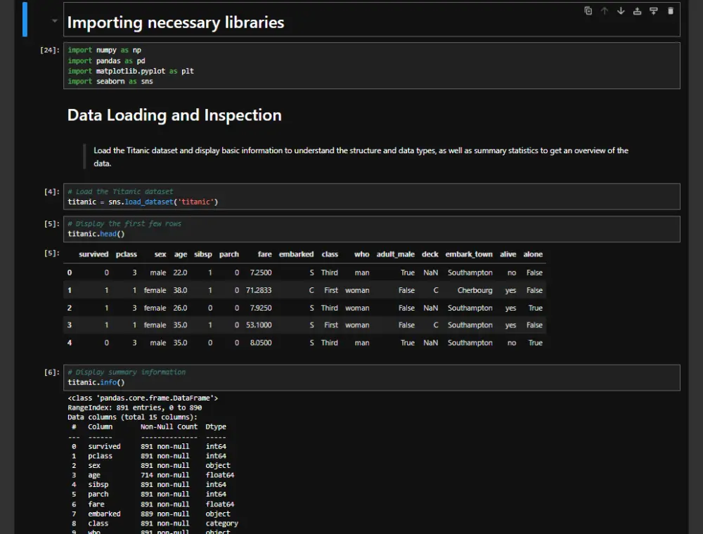703x534 pixels.
Task: Click fare value 53.1000
Action: pyautogui.click(x=259, y=325)
